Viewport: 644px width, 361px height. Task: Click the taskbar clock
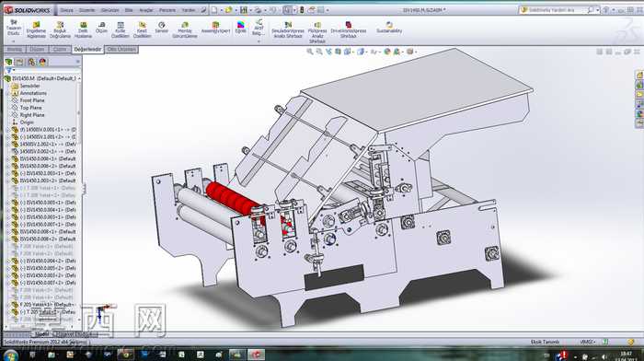click(x=627, y=355)
